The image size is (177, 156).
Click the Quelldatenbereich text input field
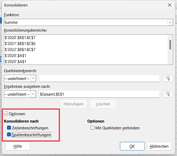tap(99, 78)
